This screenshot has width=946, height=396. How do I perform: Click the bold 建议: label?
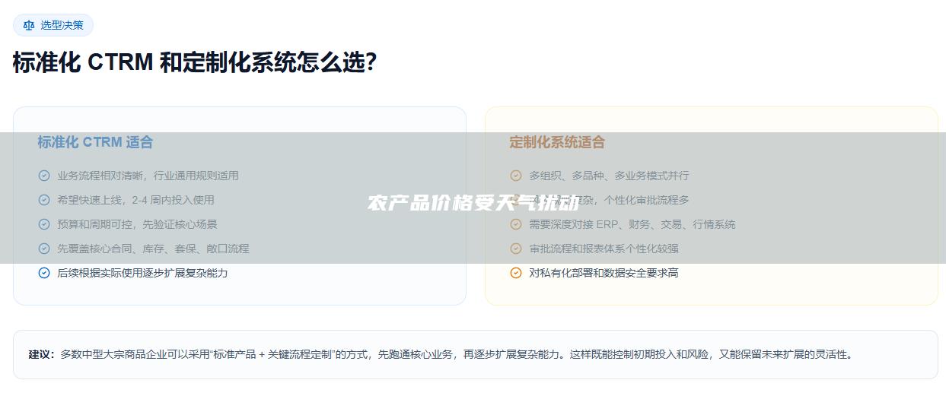(42, 354)
